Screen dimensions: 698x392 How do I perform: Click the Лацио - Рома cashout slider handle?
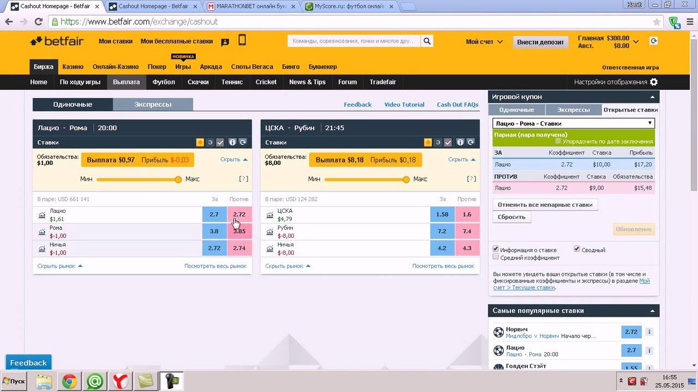(178, 179)
